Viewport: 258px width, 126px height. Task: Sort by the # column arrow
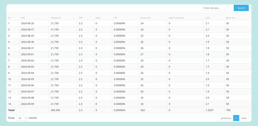(x=11, y=18)
